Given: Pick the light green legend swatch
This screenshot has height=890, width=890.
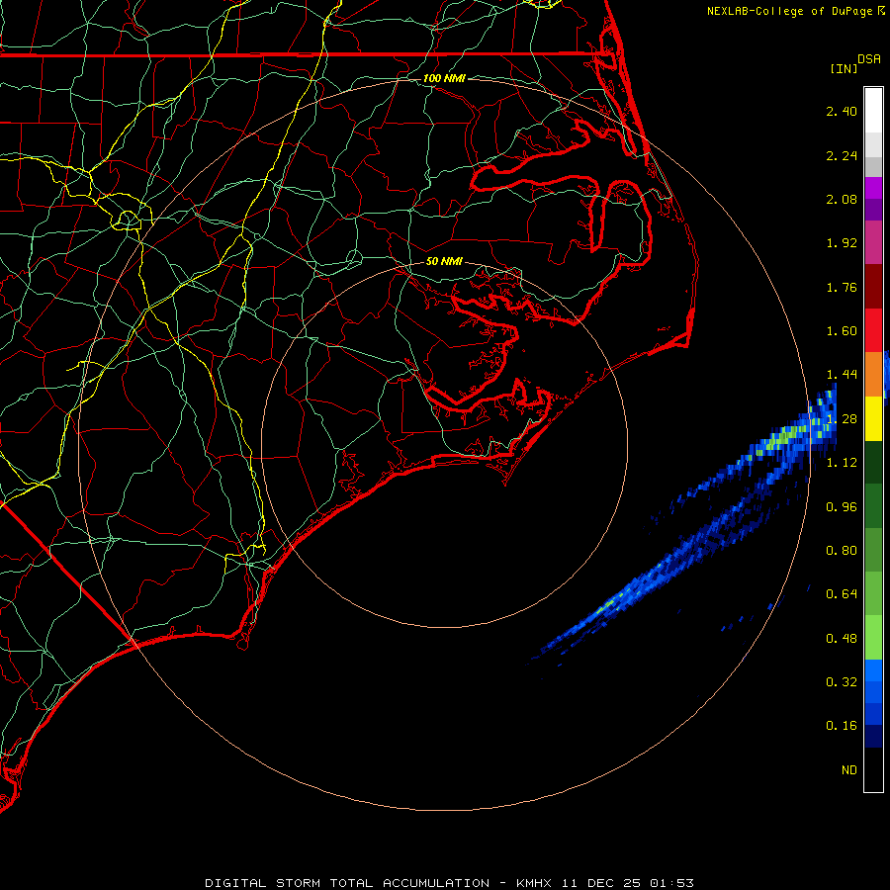Looking at the screenshot, I should 873,638.
